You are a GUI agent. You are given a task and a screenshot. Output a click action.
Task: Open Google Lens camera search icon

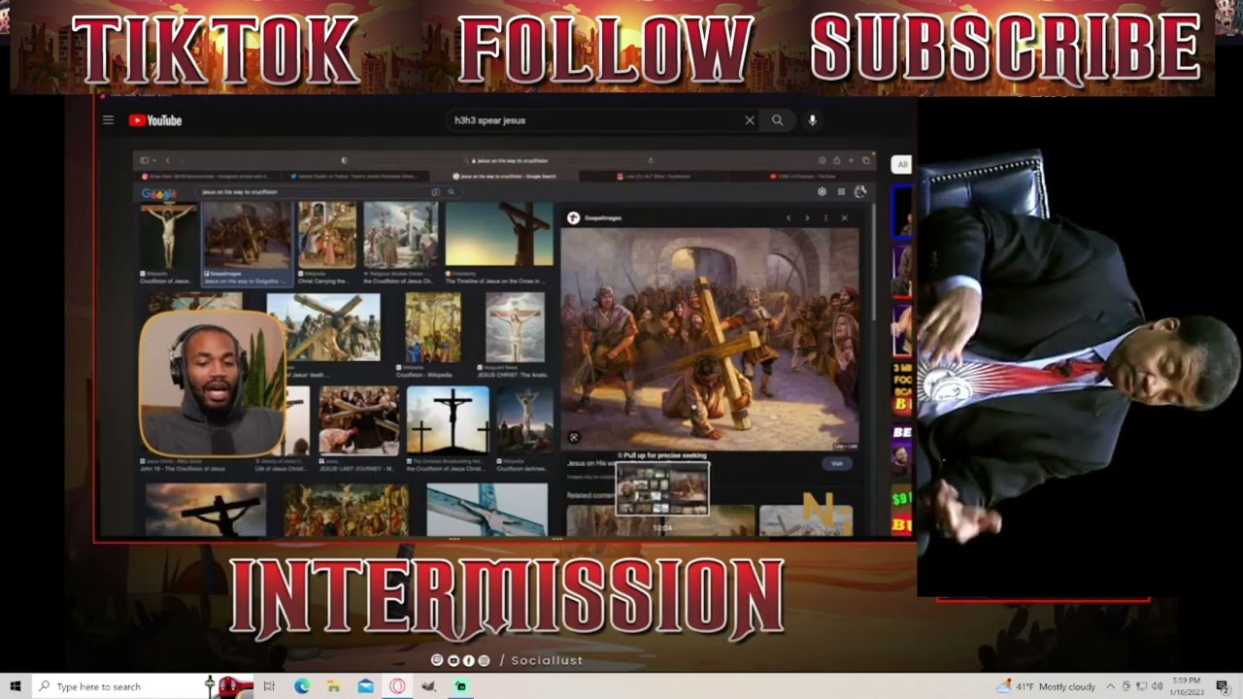click(x=436, y=192)
